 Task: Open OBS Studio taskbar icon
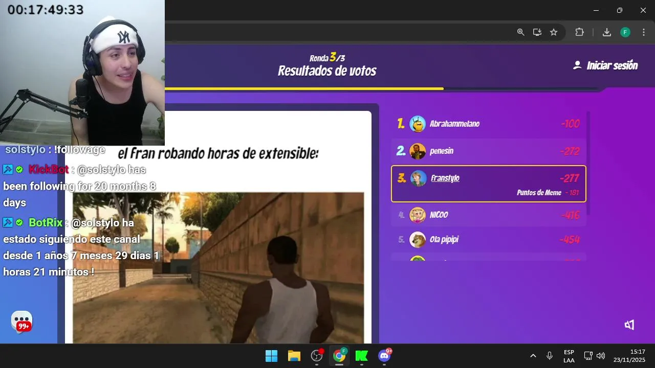pos(317,356)
